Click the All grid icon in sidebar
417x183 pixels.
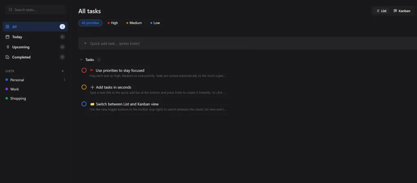(7, 27)
